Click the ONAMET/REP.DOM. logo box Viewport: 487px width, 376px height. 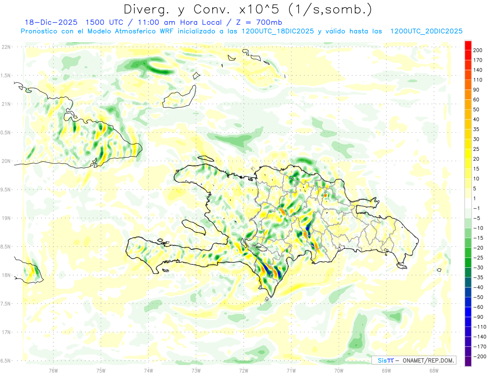[414, 360]
